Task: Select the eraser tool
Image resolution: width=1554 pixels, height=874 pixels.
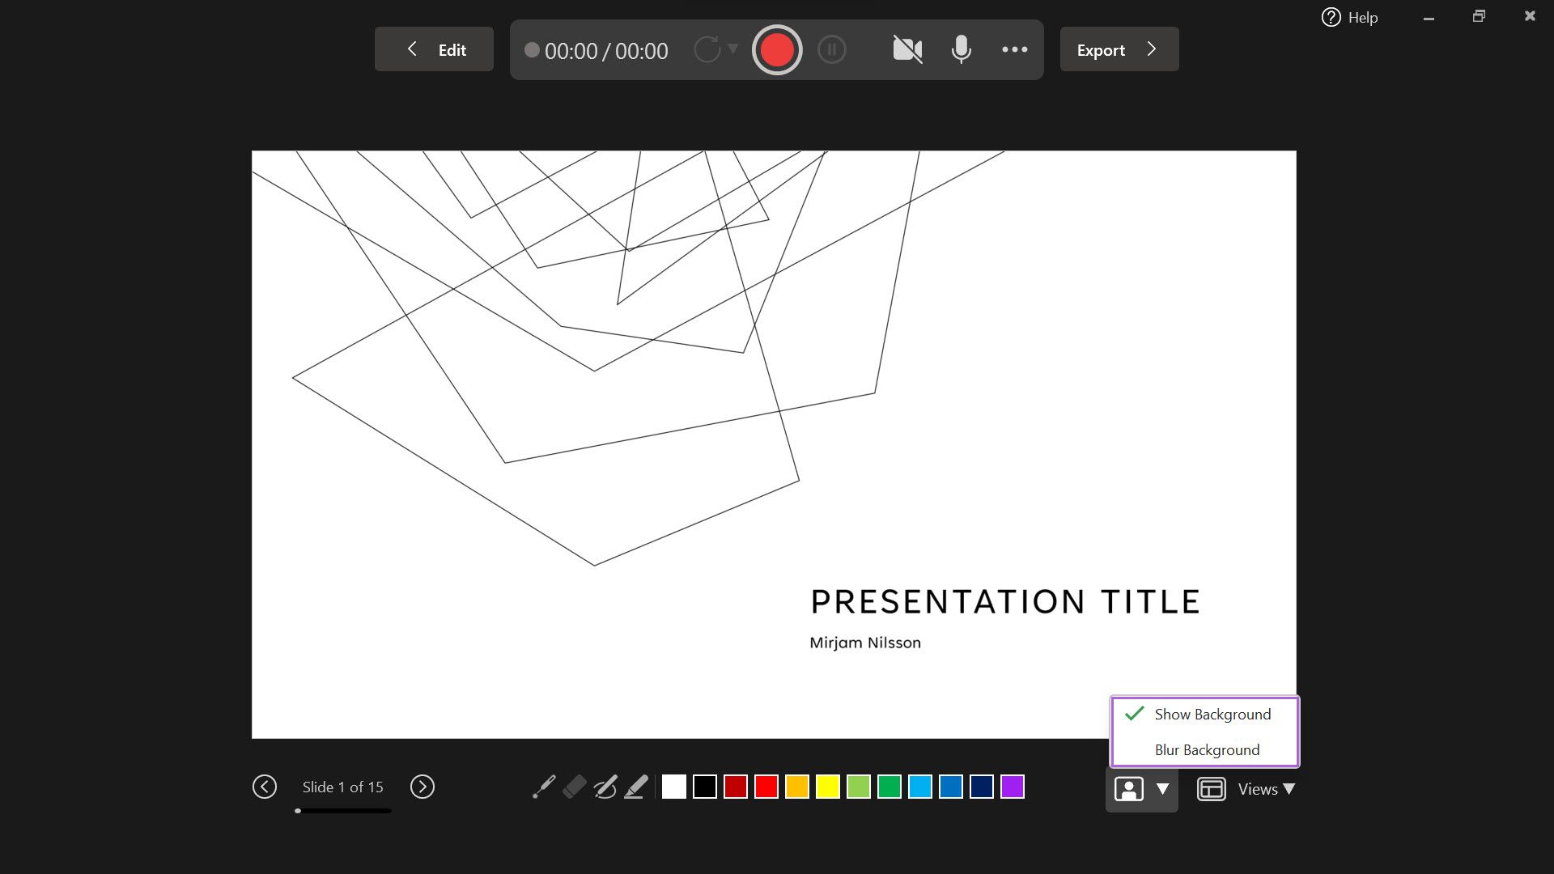Action: (x=574, y=787)
